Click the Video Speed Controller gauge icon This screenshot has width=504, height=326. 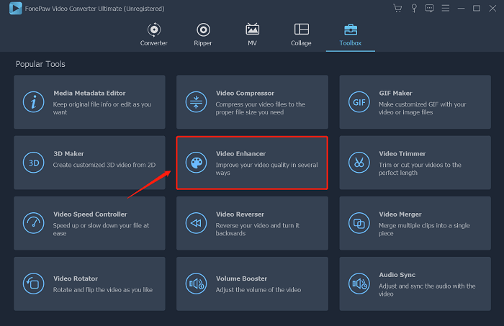(x=33, y=223)
